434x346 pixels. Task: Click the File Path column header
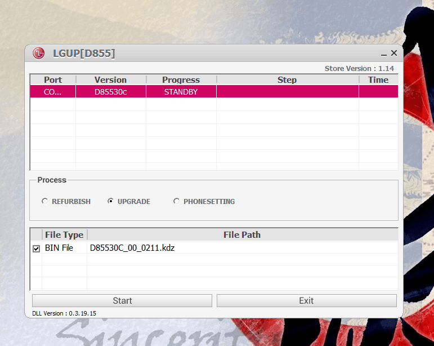click(x=242, y=234)
